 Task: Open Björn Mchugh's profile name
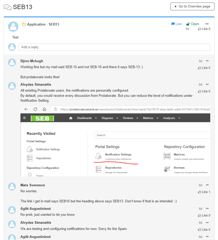(x=32, y=61)
